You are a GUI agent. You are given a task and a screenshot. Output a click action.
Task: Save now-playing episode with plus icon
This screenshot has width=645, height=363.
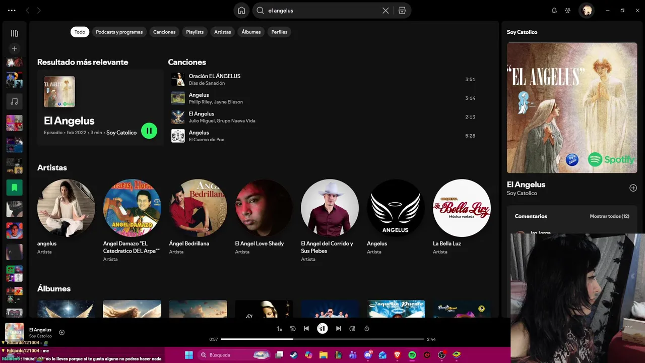pyautogui.click(x=62, y=332)
